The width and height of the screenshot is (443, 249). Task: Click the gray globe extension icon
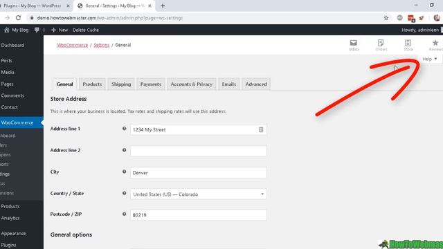399,18
